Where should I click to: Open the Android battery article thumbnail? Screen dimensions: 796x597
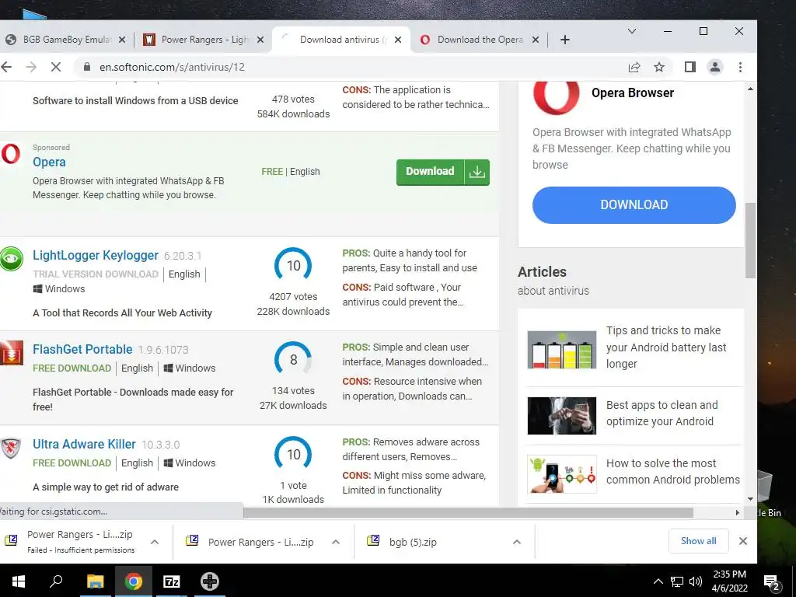point(561,350)
